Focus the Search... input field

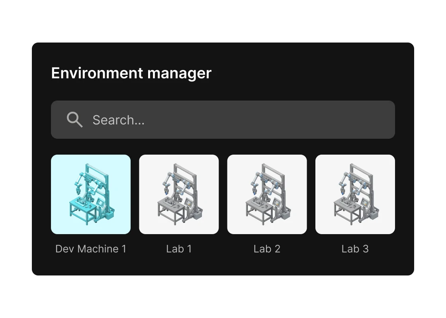click(239, 120)
